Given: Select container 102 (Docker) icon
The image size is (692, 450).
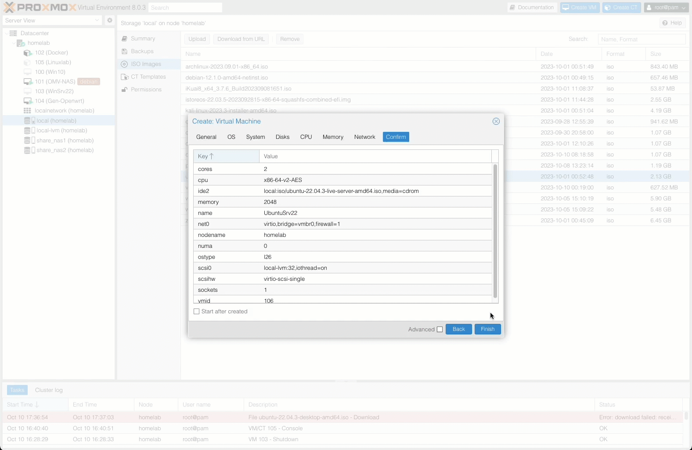Looking at the screenshot, I should [28, 53].
